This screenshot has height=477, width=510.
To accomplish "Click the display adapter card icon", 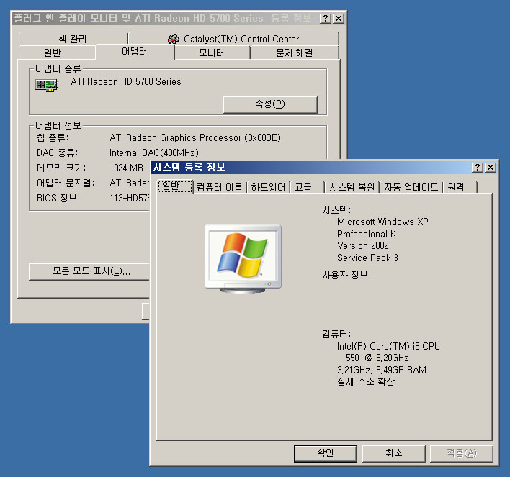I will (47, 85).
